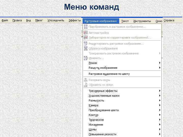The height and width of the screenshot is (137, 183).
Task: Expand the arrow beside Размытость
Action: [x=160, y=100]
